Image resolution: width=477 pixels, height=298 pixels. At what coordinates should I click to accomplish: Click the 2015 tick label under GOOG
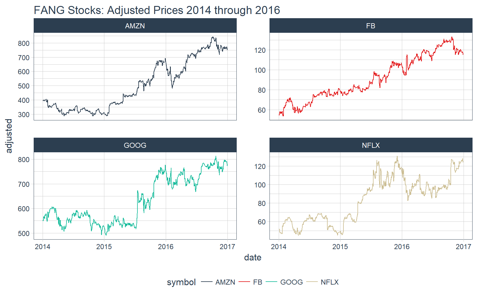click(x=104, y=247)
